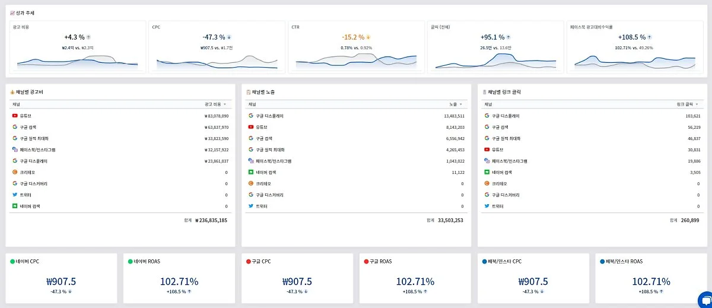Click the 채널 column header in 채널별 광고비

tap(16, 104)
